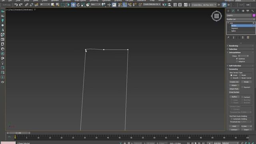
Task: Click the Cross Section button
Action: [234, 92]
